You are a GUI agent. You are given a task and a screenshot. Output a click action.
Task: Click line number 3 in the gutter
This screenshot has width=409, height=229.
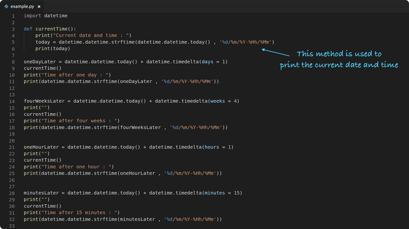pos(13,29)
